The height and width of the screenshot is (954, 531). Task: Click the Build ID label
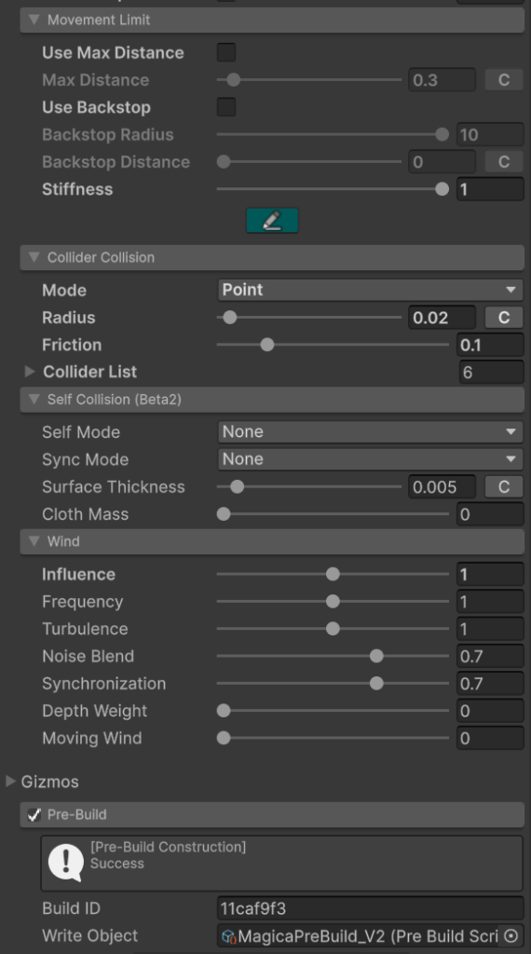pos(71,908)
